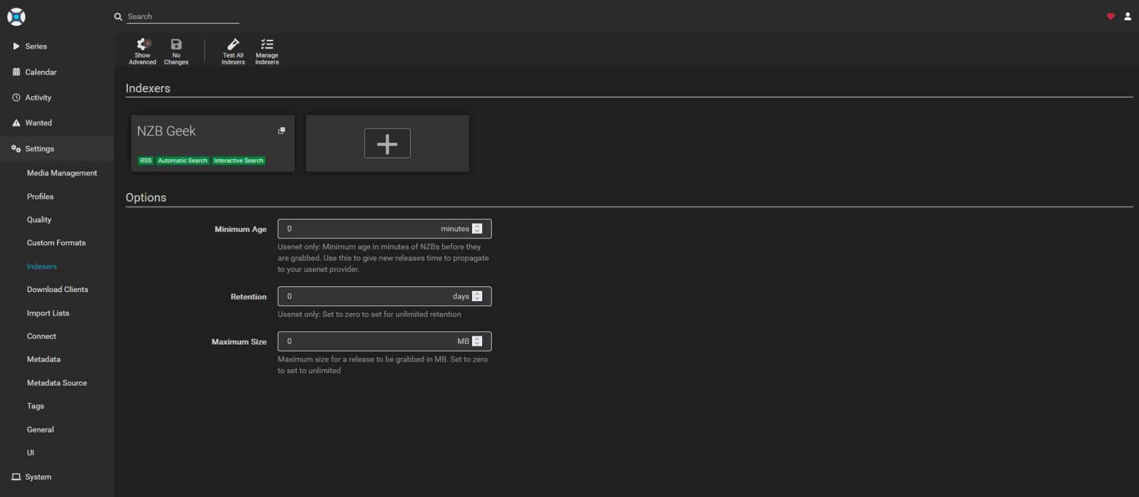
Task: Focus the Search input field
Action: pos(182,16)
